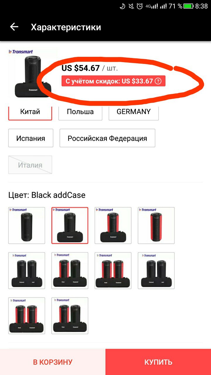Tap the discounted price badge US $33.67

click(x=113, y=81)
